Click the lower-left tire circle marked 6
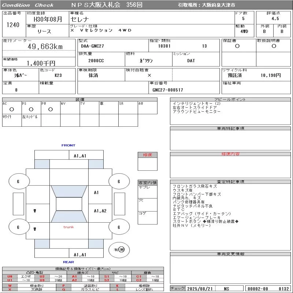 pos(18,227)
